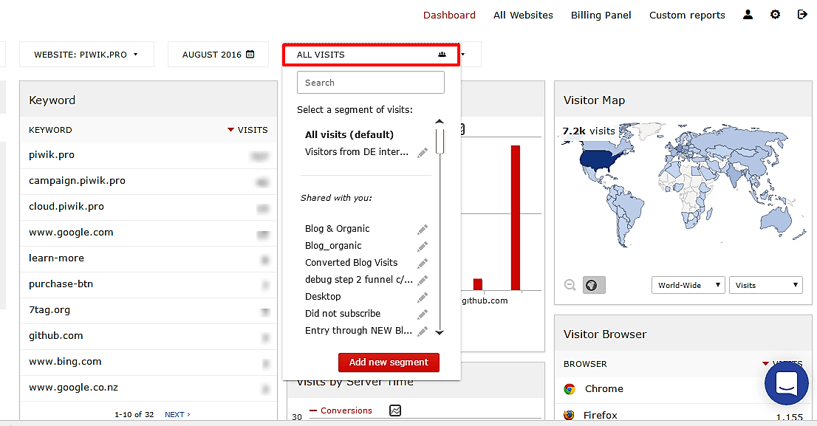Open the August 2016 date picker
The width and height of the screenshot is (817, 426).
coord(218,55)
